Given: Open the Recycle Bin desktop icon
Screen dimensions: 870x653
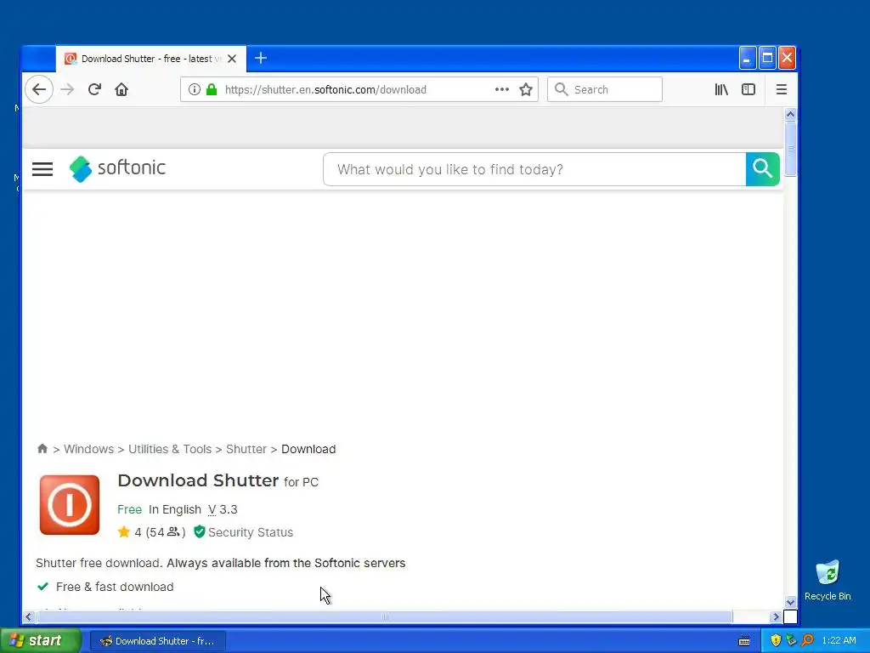Looking at the screenshot, I should click(828, 581).
